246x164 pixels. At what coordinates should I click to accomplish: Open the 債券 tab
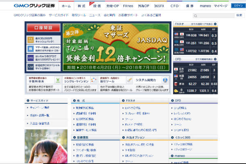tap(190, 6)
